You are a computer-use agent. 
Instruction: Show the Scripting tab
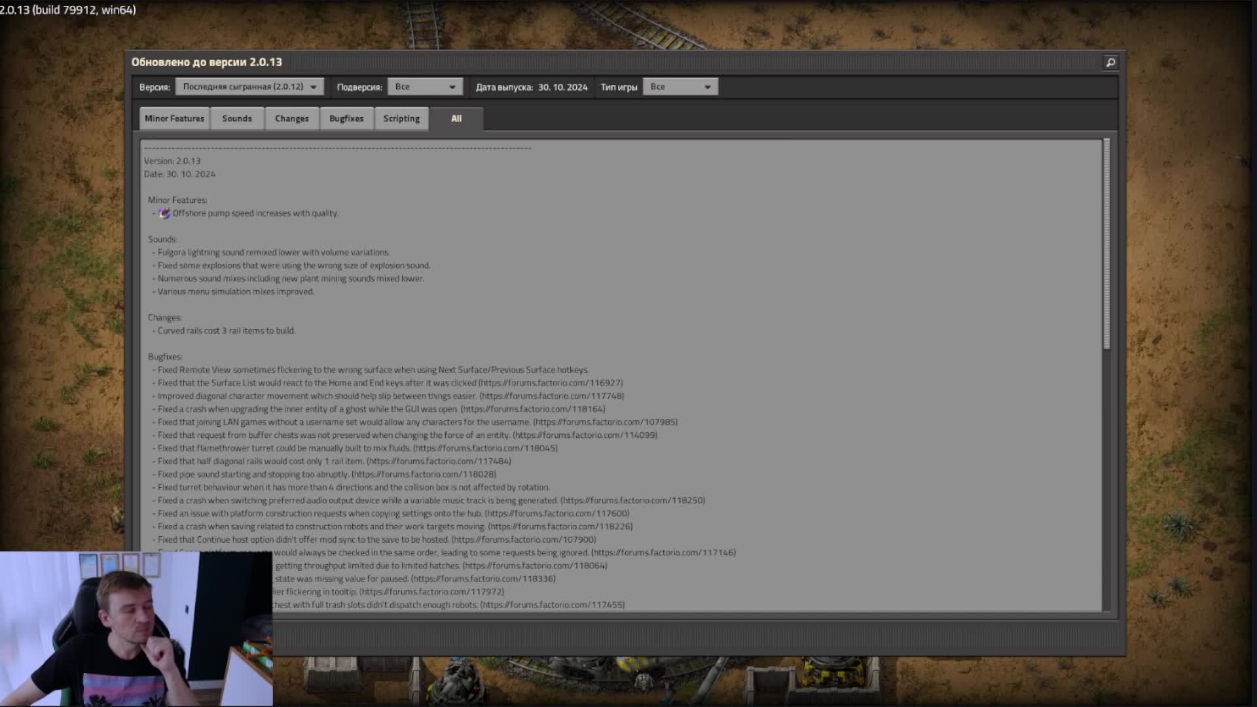401,118
